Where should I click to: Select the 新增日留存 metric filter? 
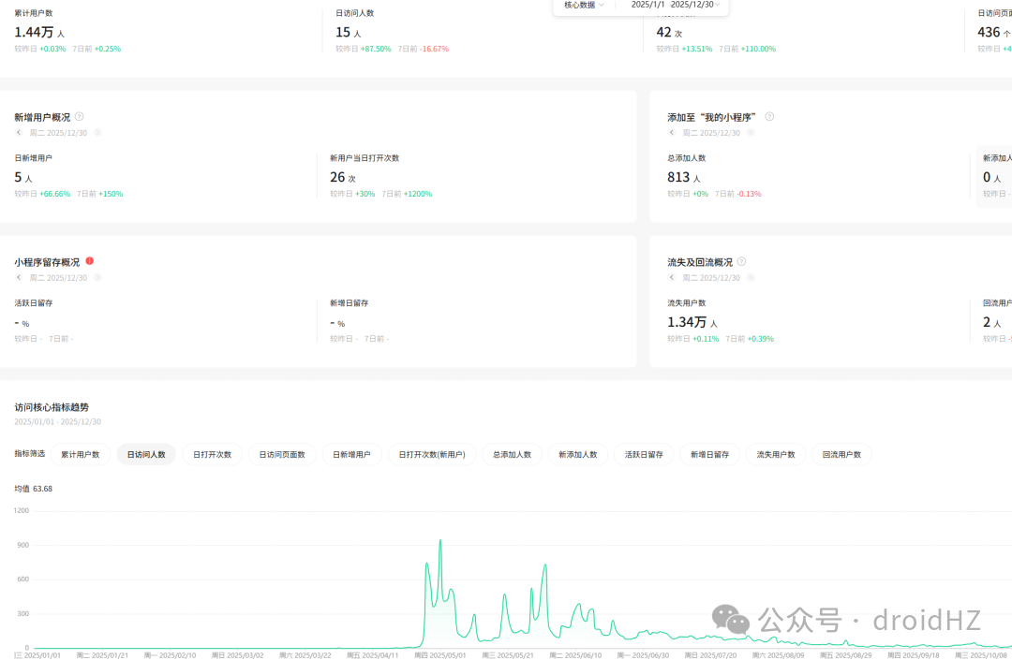710,454
